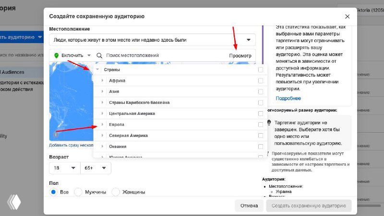Screen dimensions: 384x216
Task: Click the Украина location entry
Action: coord(284,192)
